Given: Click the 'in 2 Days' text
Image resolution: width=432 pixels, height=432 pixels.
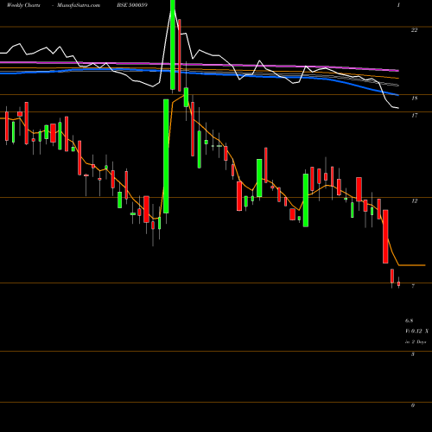Looking at the screenshot, I should 416,342.
